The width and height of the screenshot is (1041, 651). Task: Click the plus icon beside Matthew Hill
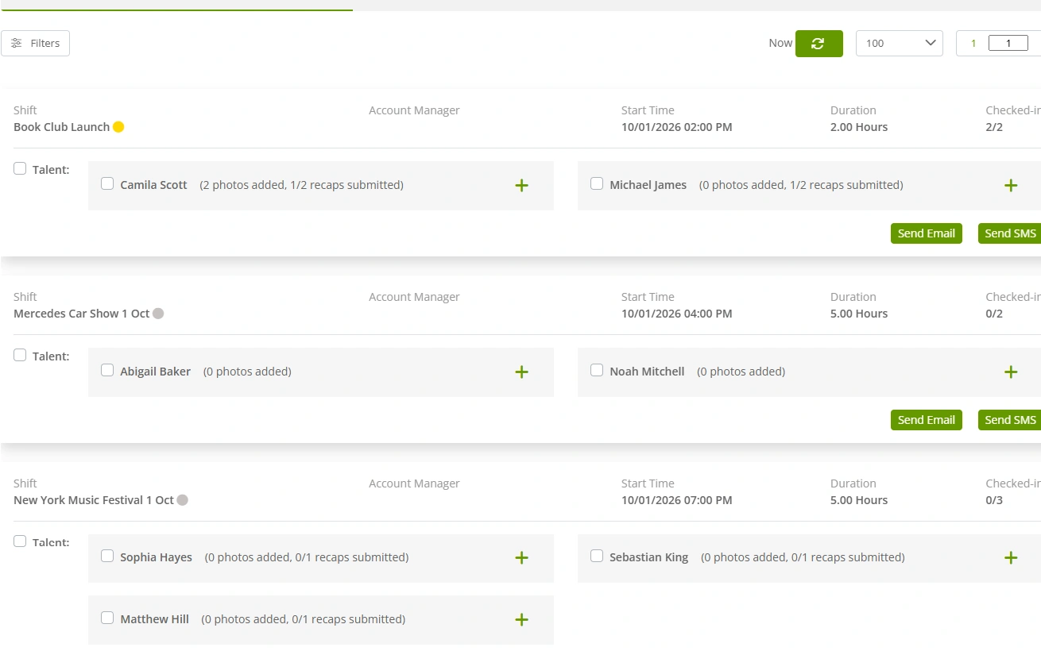(521, 620)
